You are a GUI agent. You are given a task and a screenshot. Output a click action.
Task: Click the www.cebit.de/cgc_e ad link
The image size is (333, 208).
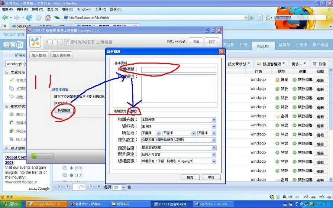(21, 182)
